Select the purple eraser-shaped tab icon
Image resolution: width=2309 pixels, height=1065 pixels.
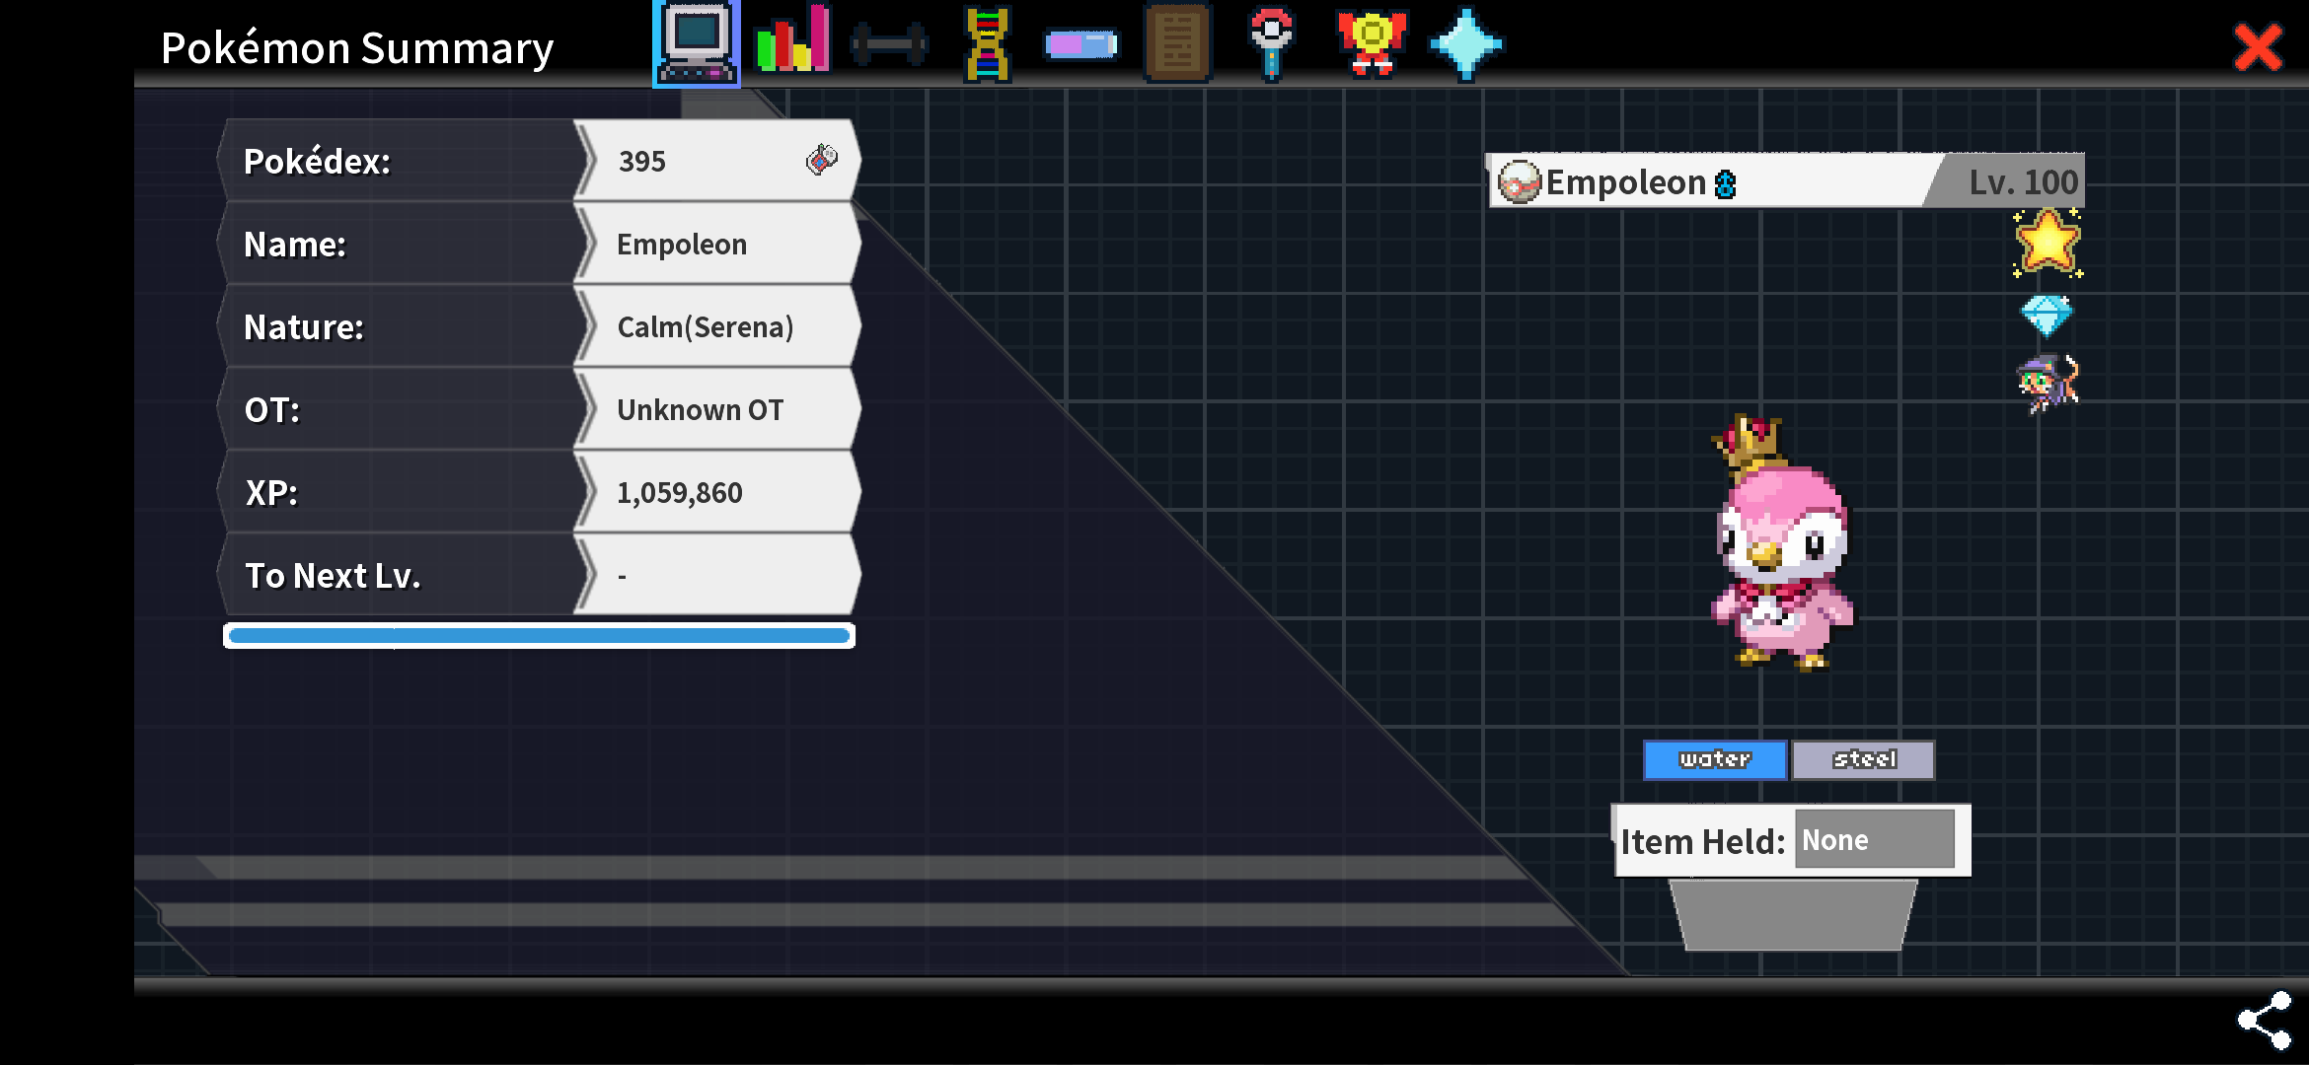(1081, 44)
